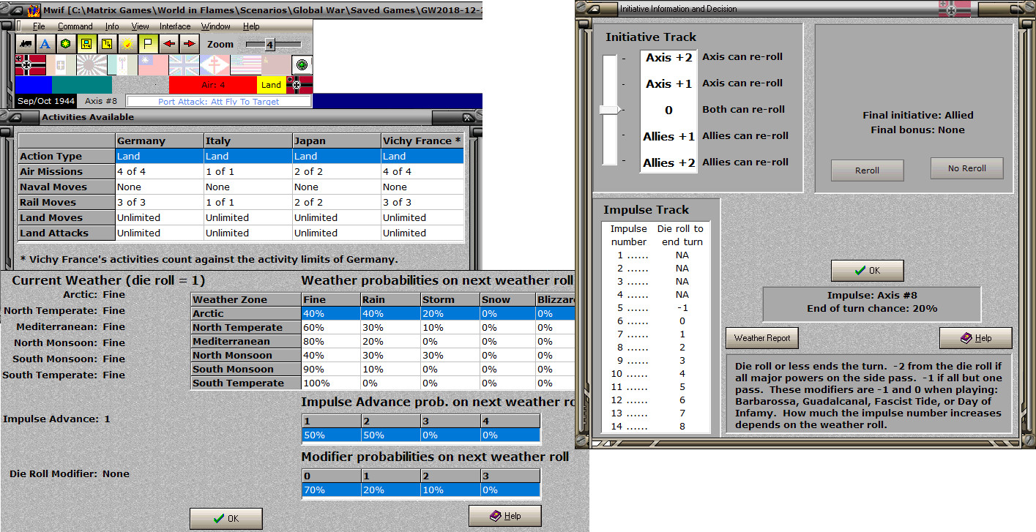Click impulse number 8 row in the Impulse Track

(657, 347)
